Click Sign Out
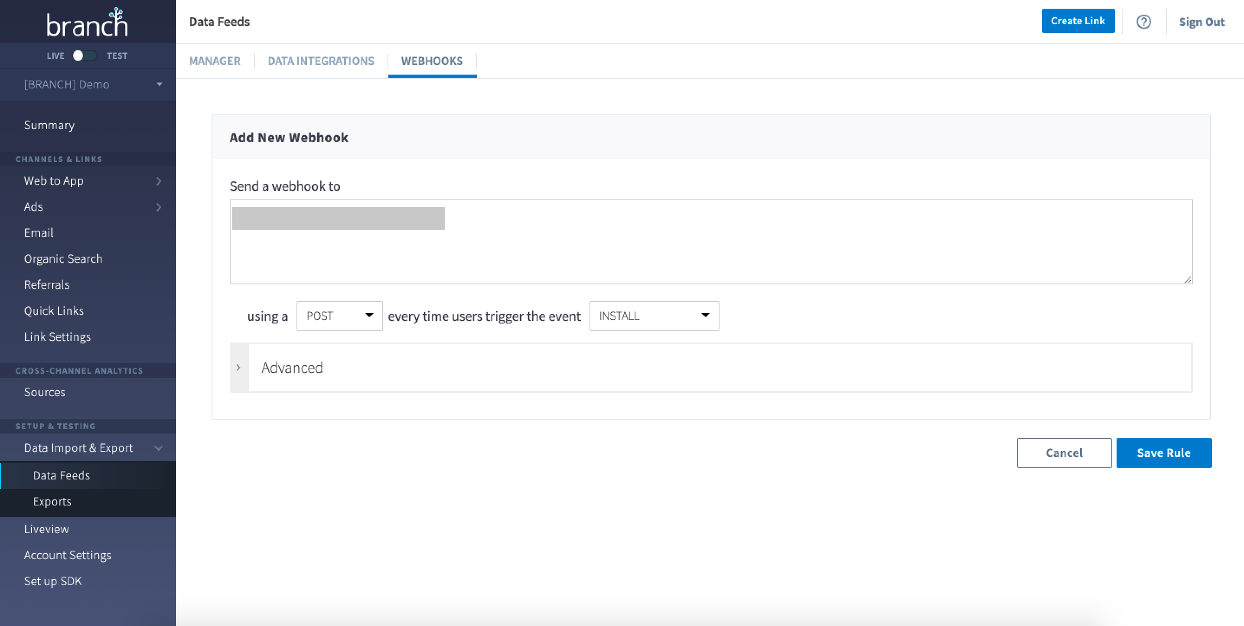Image resolution: width=1244 pixels, height=626 pixels. tap(1202, 22)
